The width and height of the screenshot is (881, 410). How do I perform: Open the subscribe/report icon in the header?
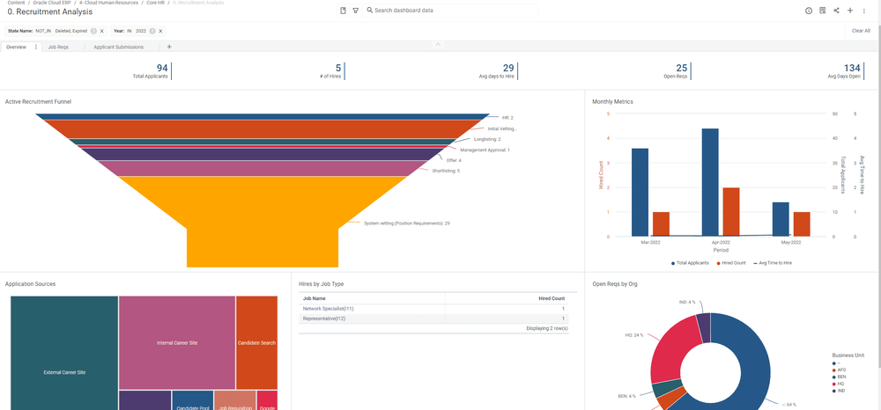(x=823, y=11)
